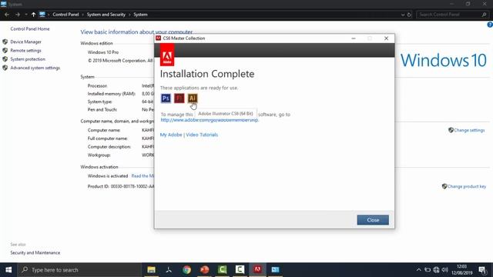Screen dimensions: 493x277
Task: Open white Camtasia recorder taskbar icon
Action: coord(240,270)
